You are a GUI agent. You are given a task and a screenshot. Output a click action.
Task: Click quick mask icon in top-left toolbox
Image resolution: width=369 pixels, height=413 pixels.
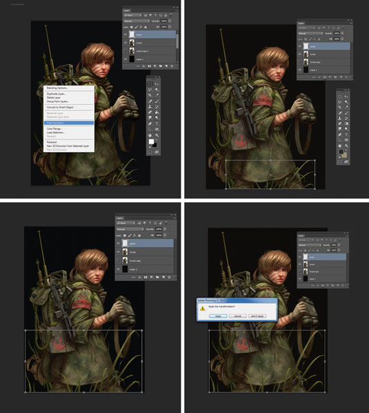[150, 152]
